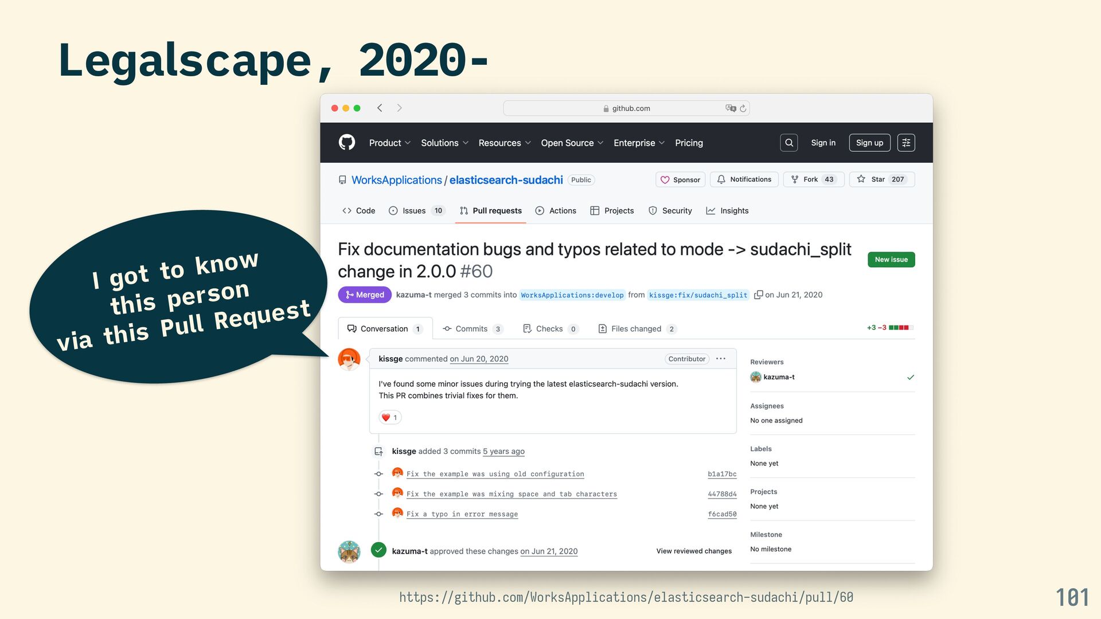Click the copy branch name icon
The image size is (1101, 619).
[758, 295]
